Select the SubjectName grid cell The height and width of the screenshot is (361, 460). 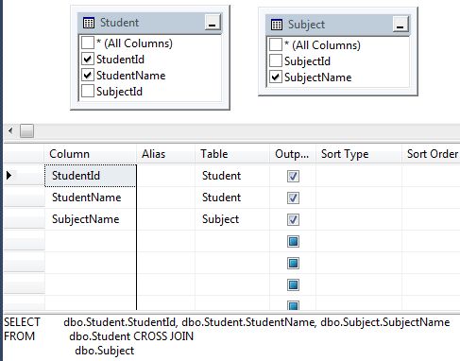91,219
